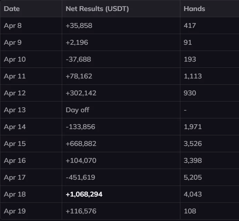This screenshot has height=221, width=239.
Task: Click the -37,688 net result value
Action: tap(78, 59)
